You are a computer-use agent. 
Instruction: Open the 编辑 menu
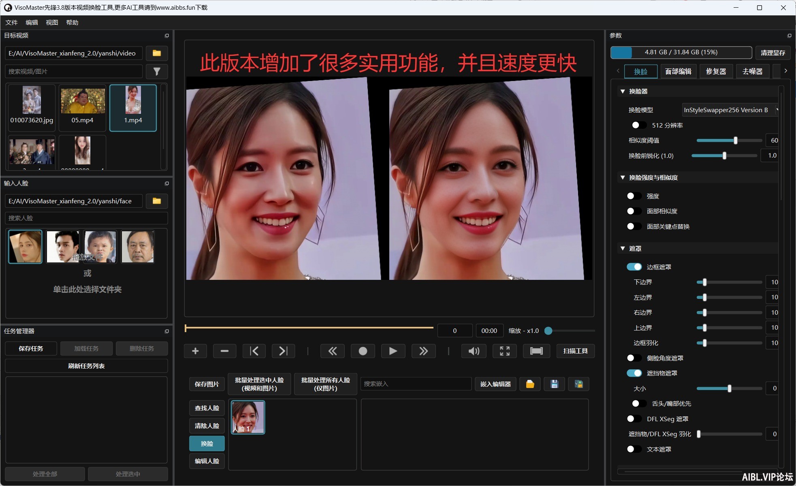[32, 23]
